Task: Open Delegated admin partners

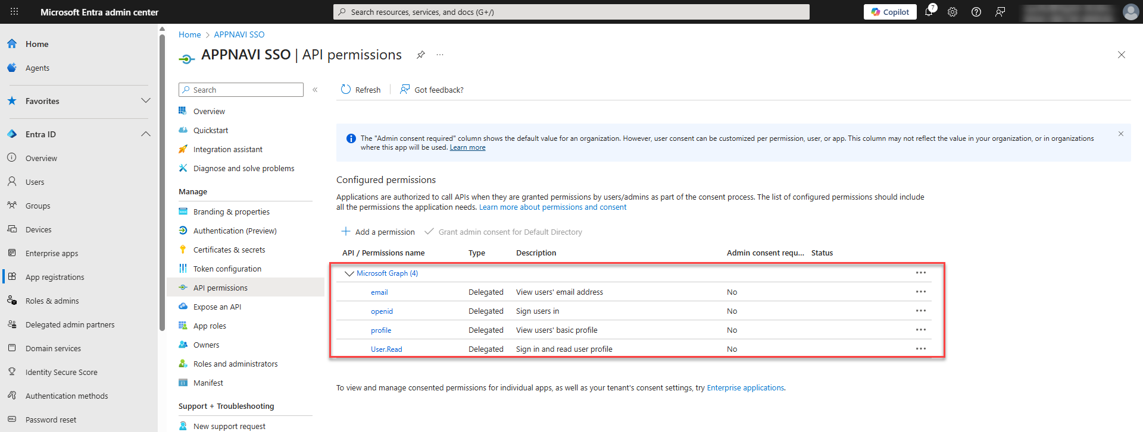Action: click(70, 325)
